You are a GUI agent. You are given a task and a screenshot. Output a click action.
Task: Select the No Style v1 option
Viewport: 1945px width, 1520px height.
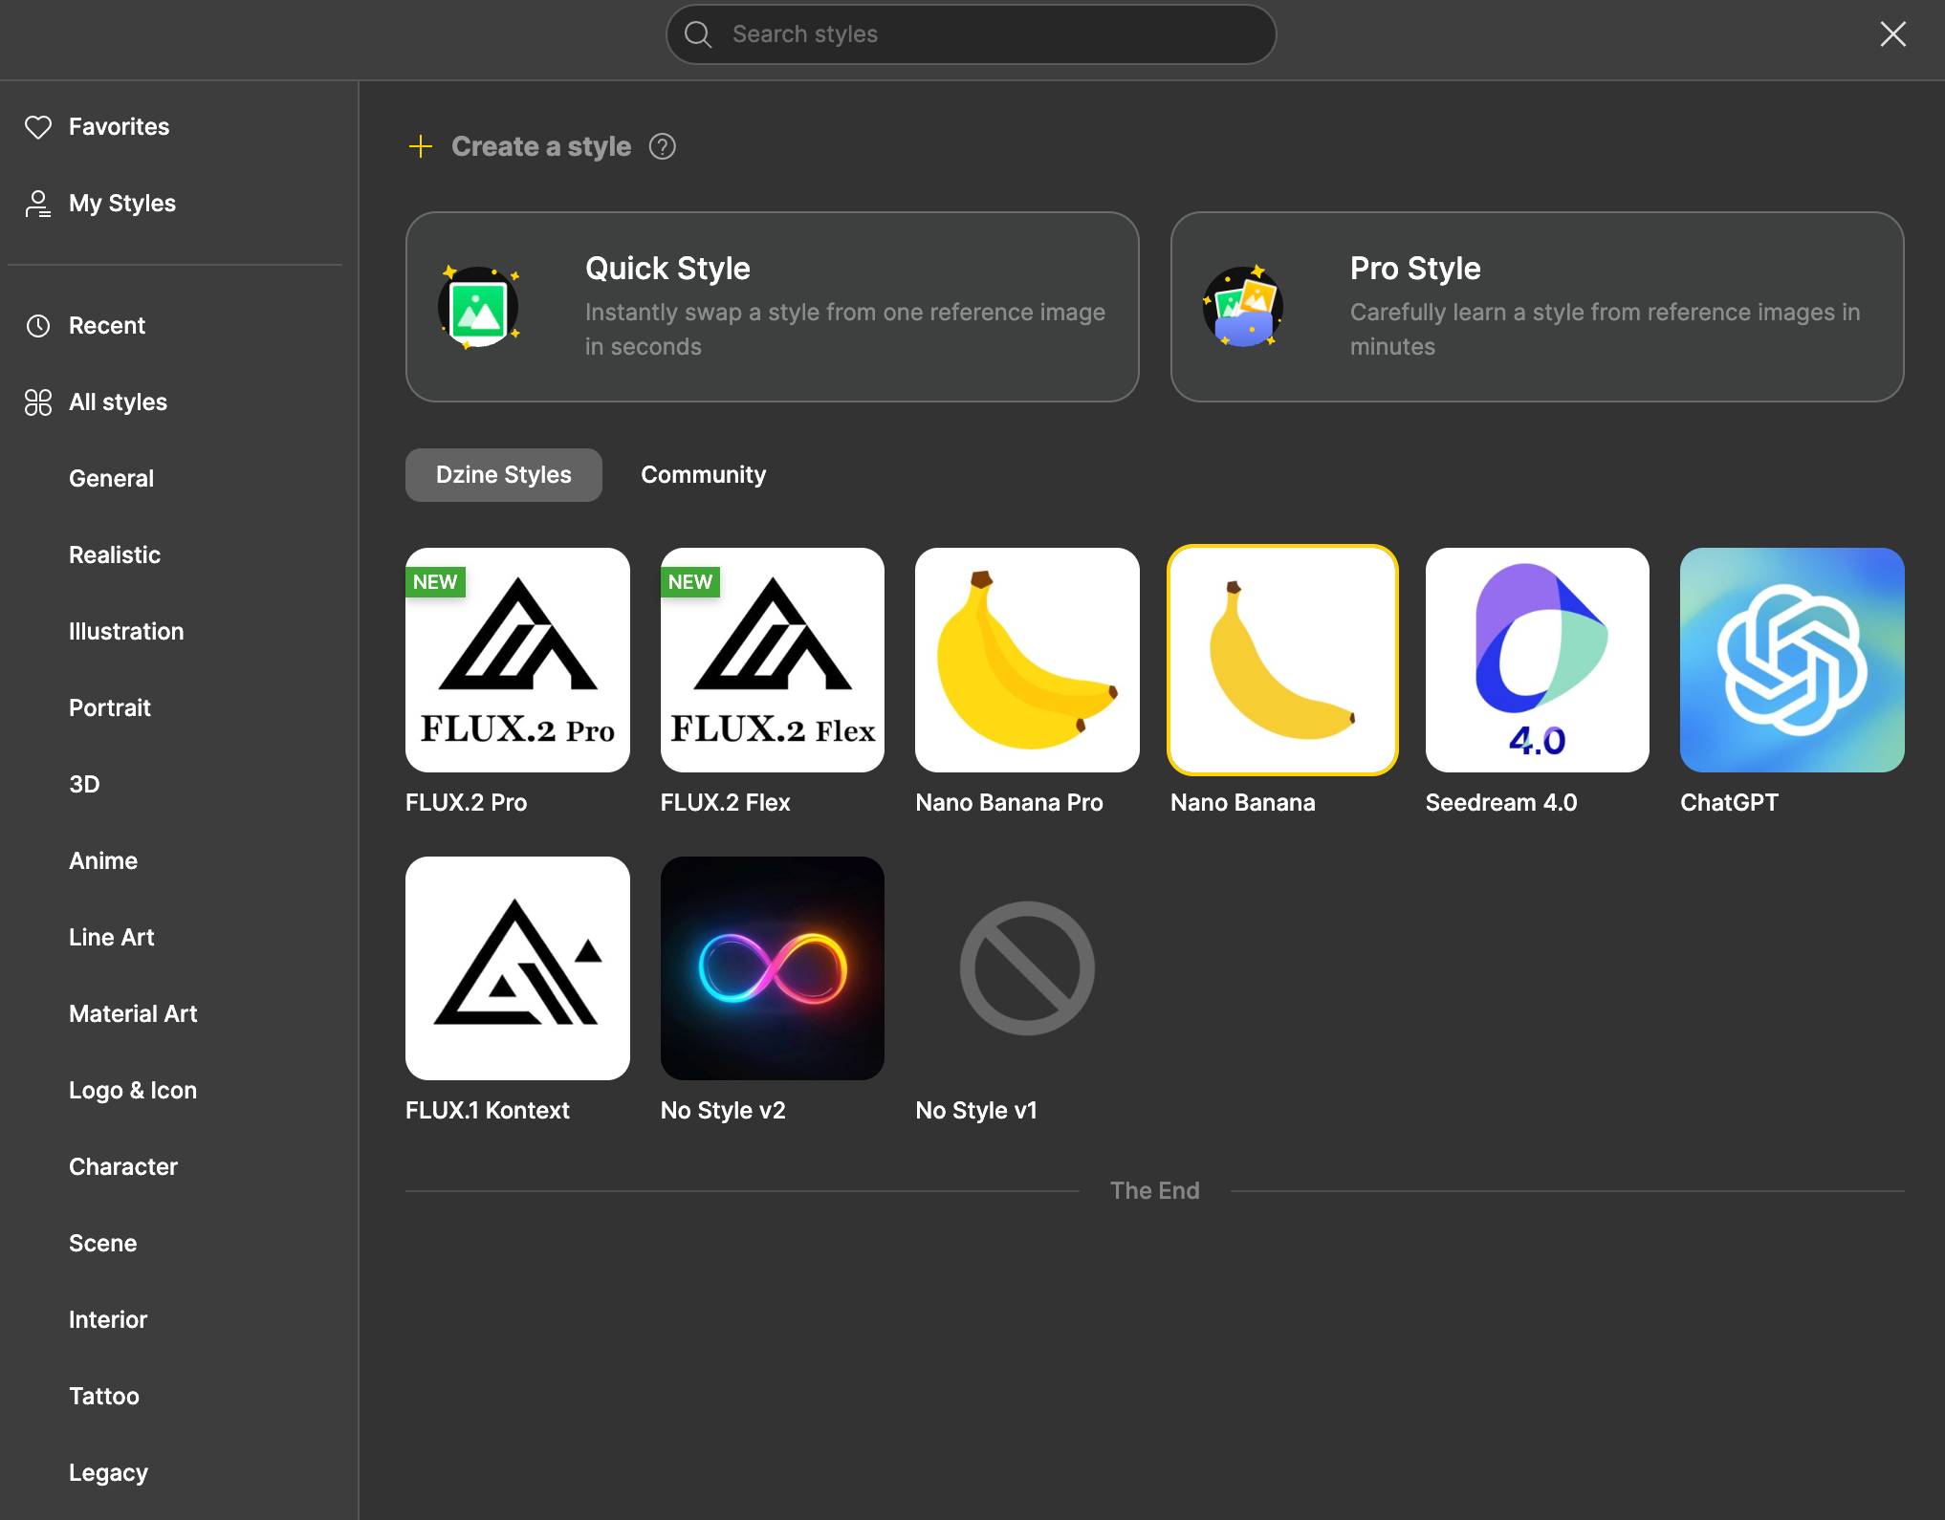click(1027, 967)
